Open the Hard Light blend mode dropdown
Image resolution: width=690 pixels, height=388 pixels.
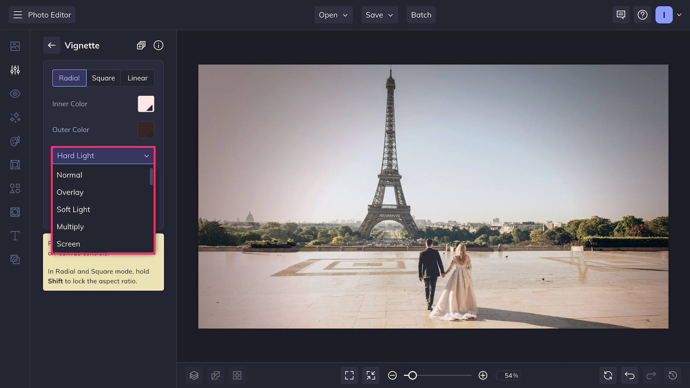pyautogui.click(x=103, y=155)
